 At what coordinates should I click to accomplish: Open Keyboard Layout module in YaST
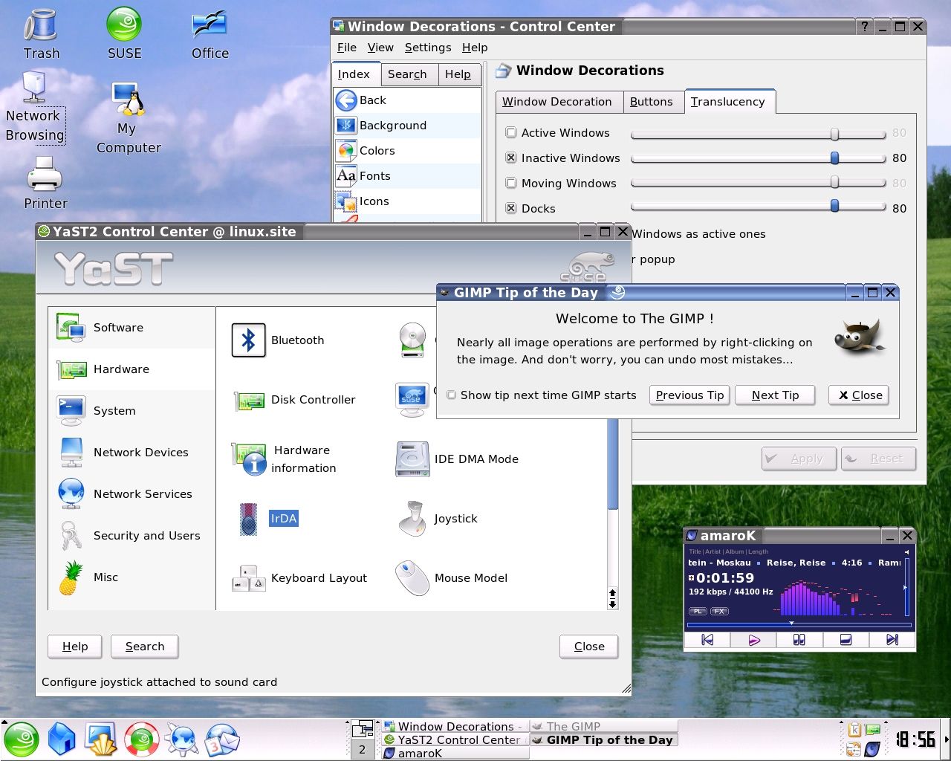click(299, 578)
